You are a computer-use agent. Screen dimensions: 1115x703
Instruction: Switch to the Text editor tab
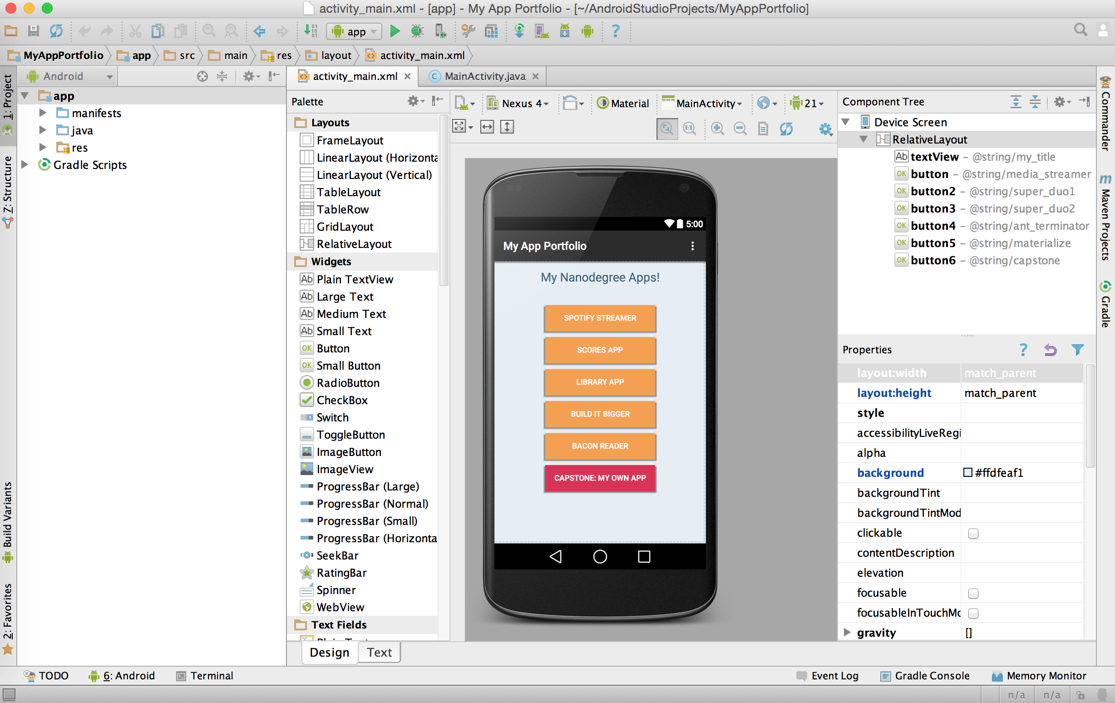pos(379,652)
